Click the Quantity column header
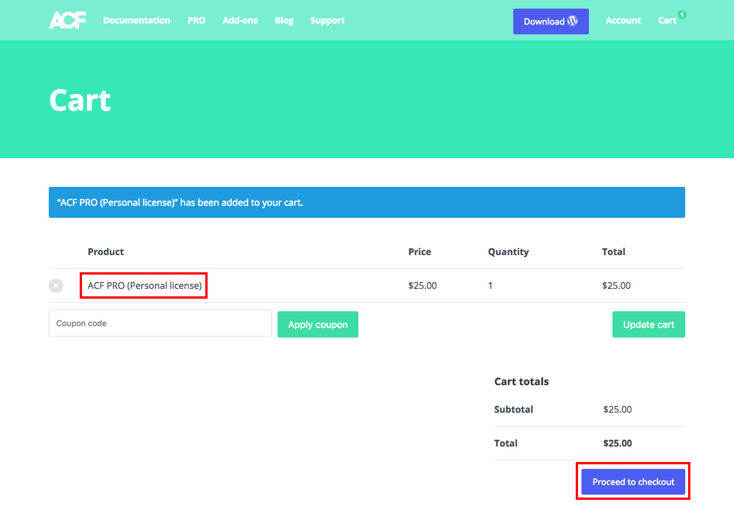This screenshot has width=734, height=505. tap(508, 252)
